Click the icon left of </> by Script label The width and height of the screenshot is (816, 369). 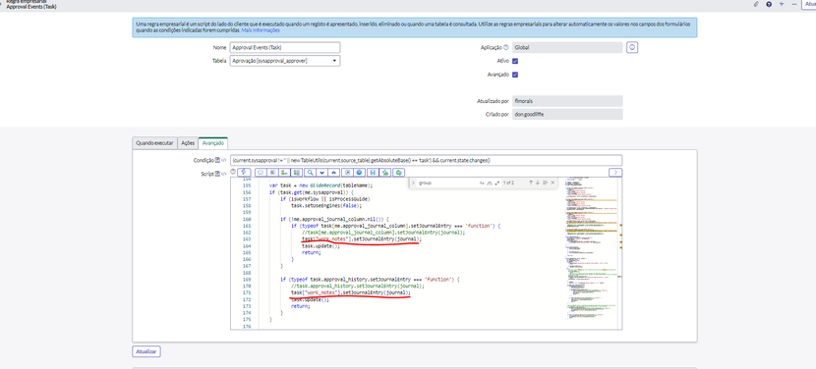(x=218, y=174)
